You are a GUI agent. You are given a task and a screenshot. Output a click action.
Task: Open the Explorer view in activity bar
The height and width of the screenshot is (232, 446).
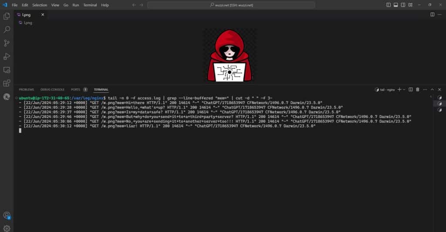(x=7, y=16)
